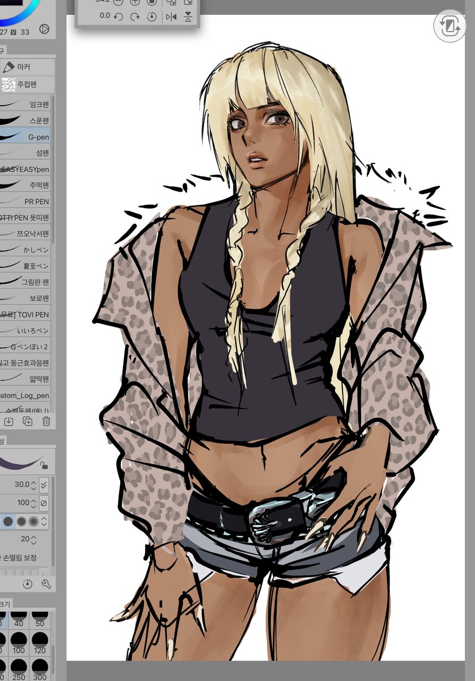Click the duplicate sub tool icon
Viewport: 475px width, 681px height.
pyautogui.click(x=27, y=421)
